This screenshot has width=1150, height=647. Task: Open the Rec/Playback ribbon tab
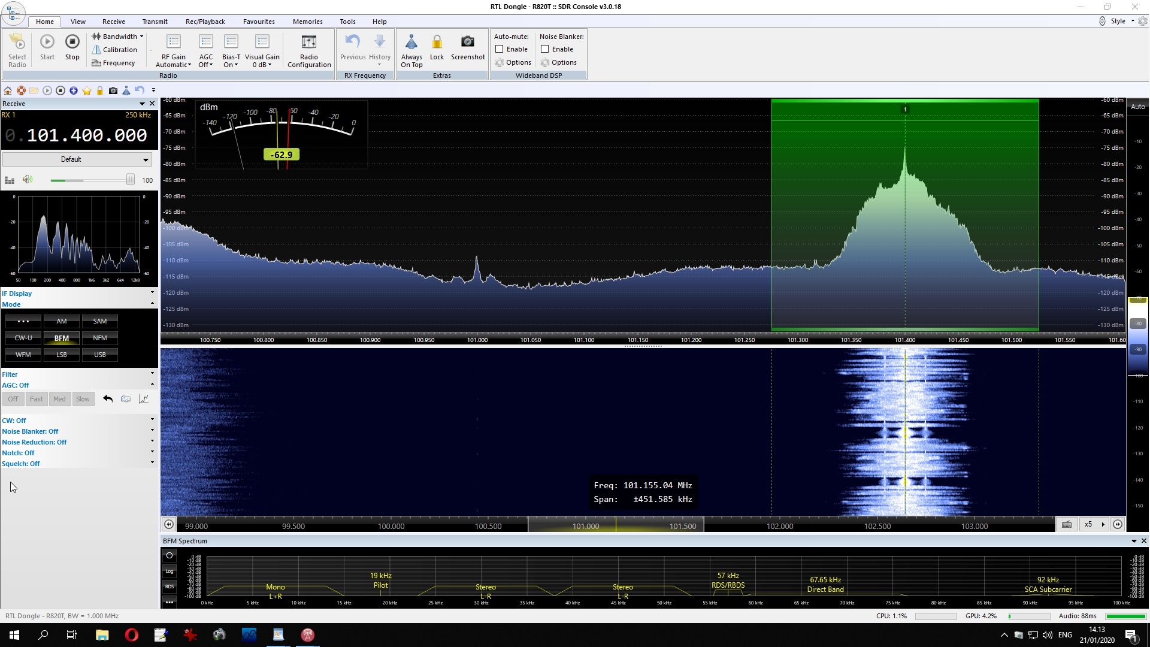(205, 22)
